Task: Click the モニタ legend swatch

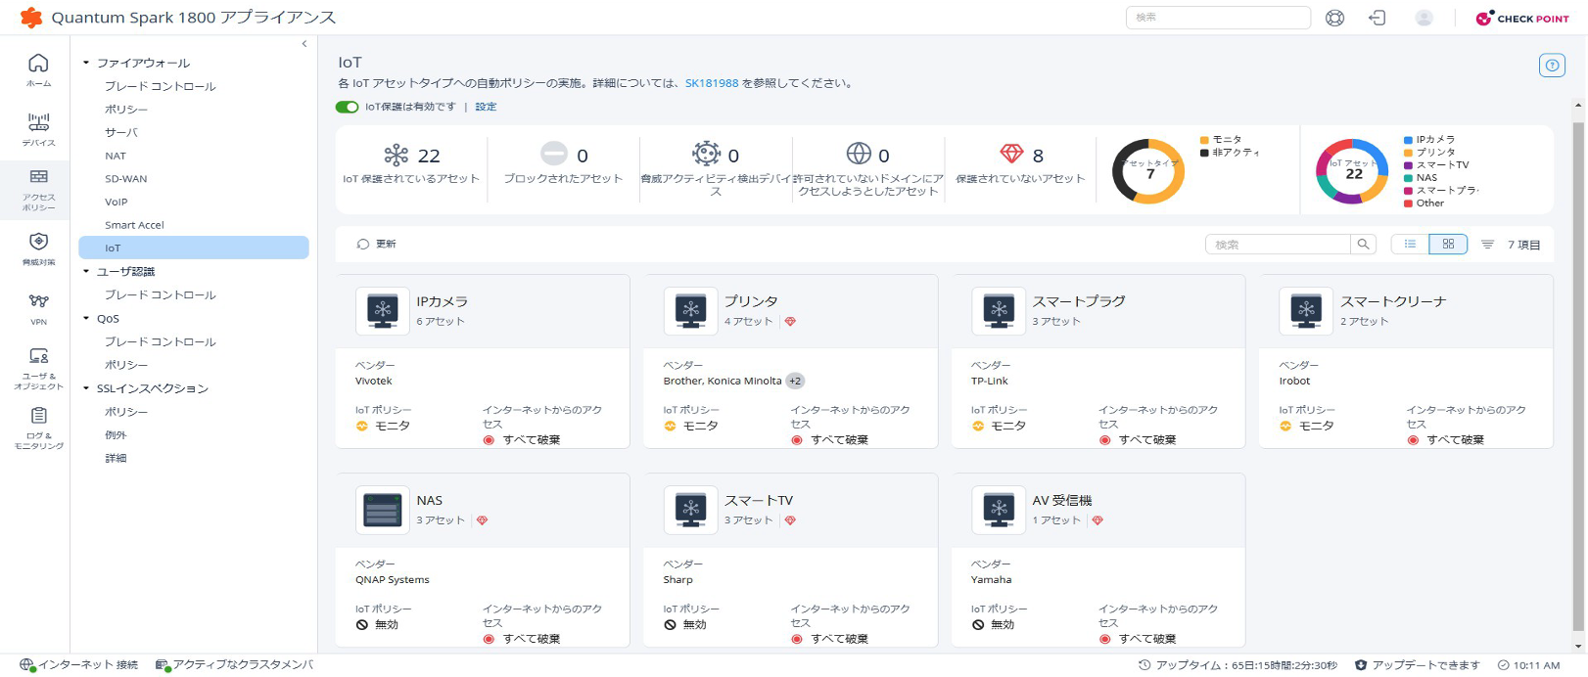Action: [1204, 140]
